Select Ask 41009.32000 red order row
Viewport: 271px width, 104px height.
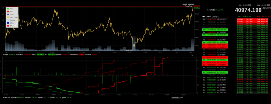[215, 45]
